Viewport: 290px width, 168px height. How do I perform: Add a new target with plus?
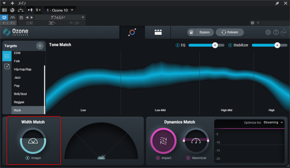pos(40,46)
